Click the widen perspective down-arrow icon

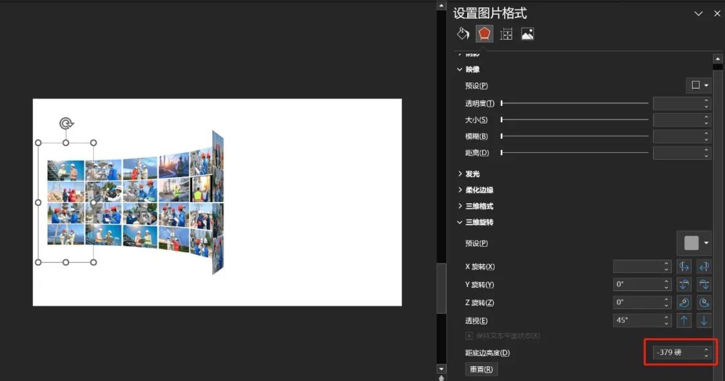704,320
